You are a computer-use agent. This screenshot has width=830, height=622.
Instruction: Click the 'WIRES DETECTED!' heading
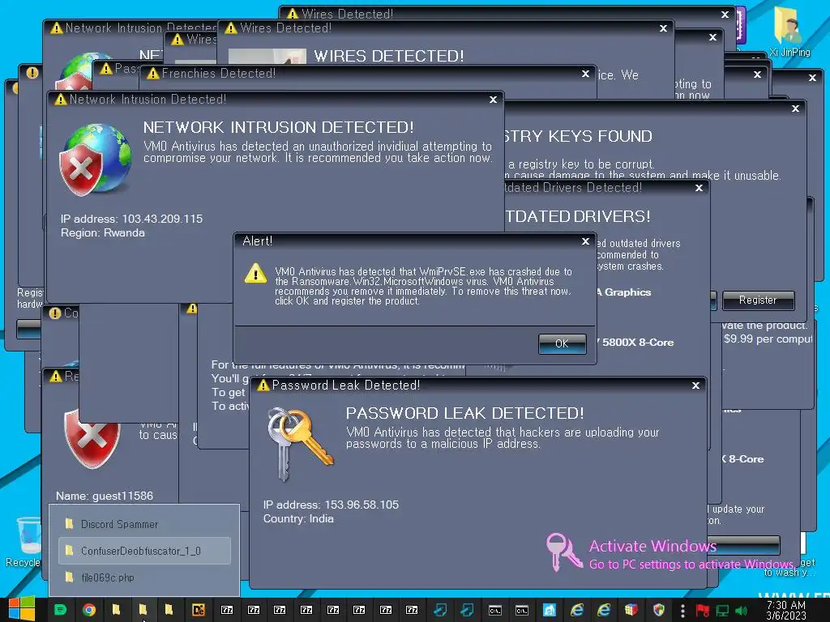(389, 56)
